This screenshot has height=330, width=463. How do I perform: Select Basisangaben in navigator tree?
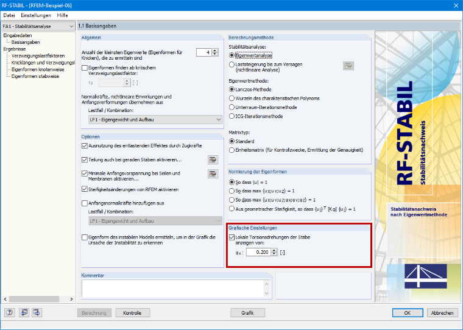[26, 42]
